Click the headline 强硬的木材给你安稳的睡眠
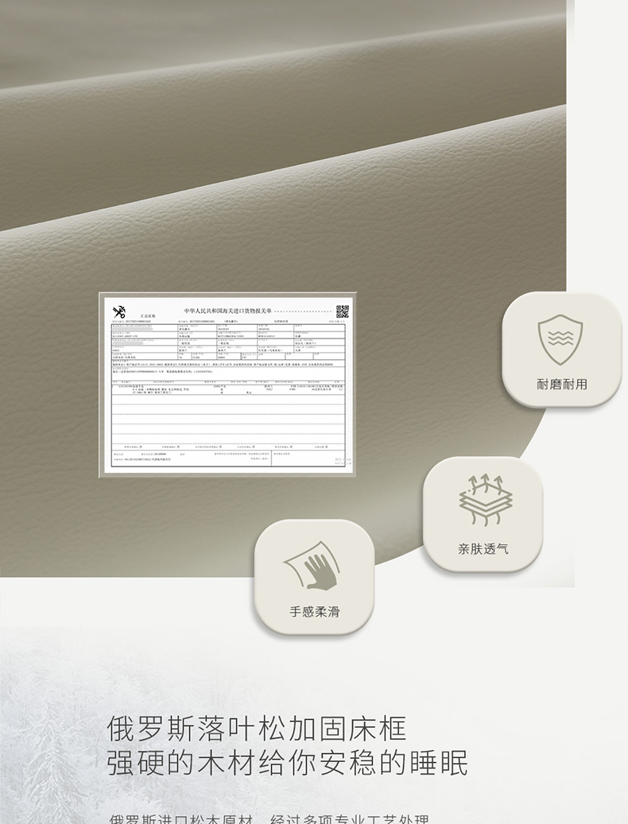628x824 pixels. coord(287,762)
